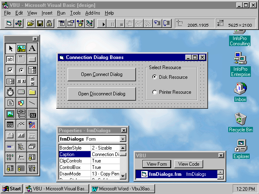Select the Caption property row
The width and height of the screenshot is (259, 194).
click(x=74, y=154)
